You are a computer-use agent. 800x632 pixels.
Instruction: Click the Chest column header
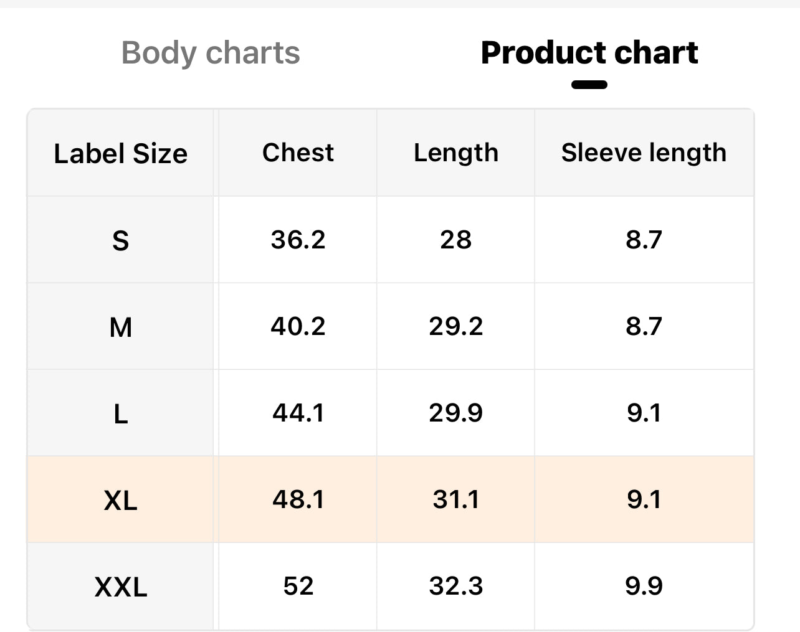point(298,153)
